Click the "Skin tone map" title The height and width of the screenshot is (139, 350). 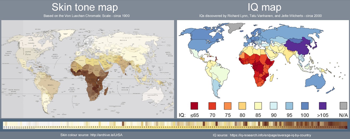pyautogui.click(x=85, y=7)
